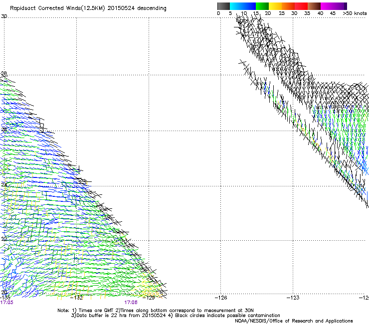The width and height of the screenshot is (369, 324).
Task: Click the red 30-35 knots legend color
Action: pyautogui.click(x=301, y=6)
